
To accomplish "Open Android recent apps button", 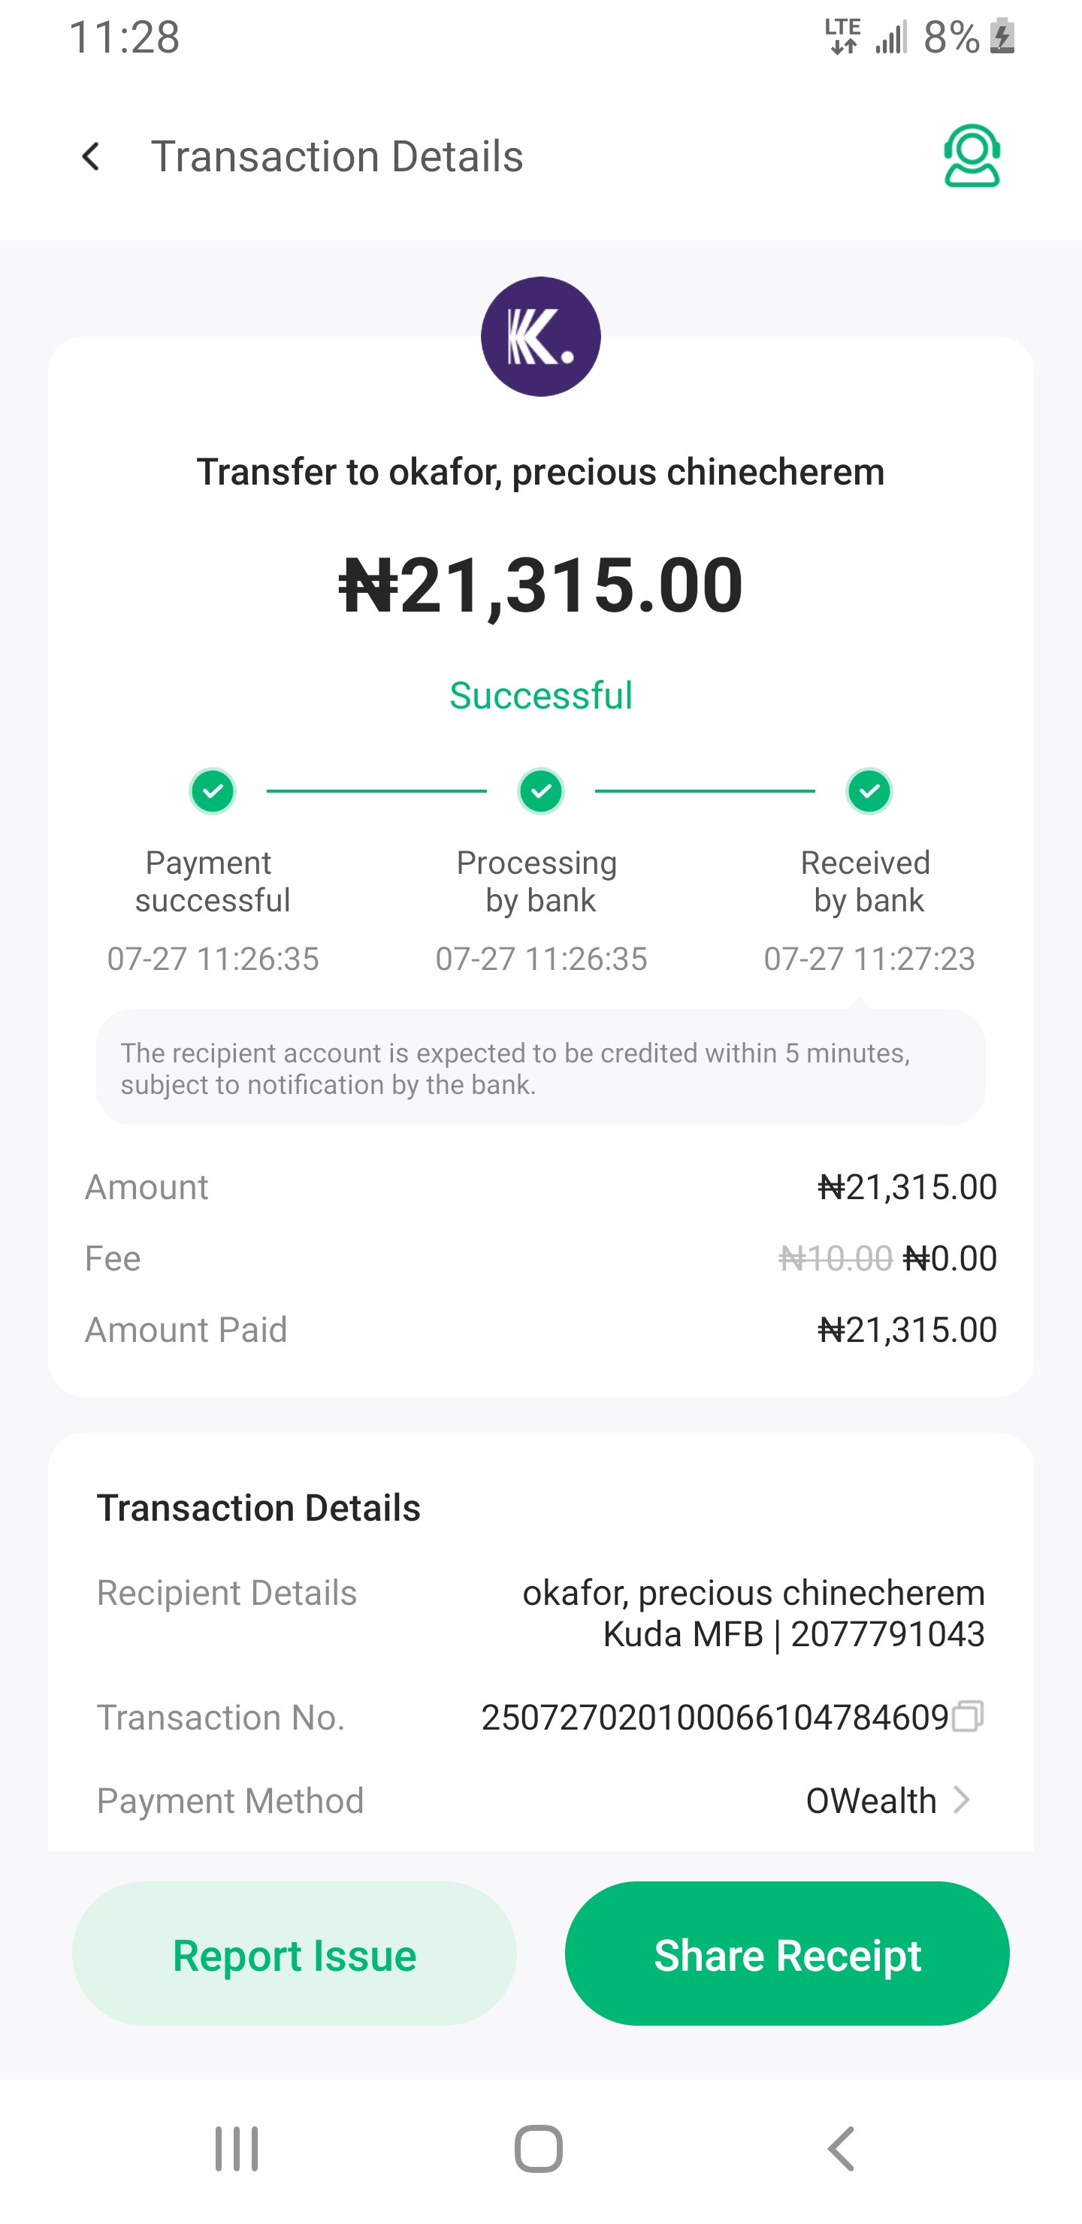I will tap(237, 2148).
